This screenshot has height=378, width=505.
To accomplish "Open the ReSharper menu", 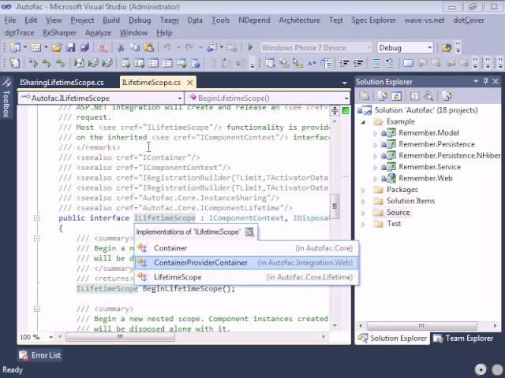I will click(x=60, y=33).
